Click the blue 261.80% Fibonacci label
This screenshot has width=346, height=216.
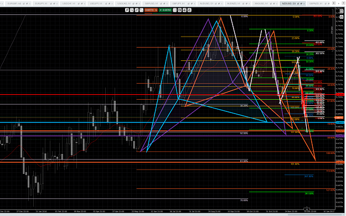tap(309, 176)
